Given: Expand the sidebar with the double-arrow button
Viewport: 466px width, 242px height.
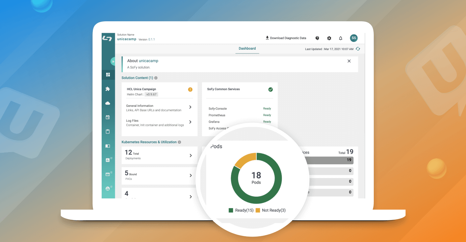Looking at the screenshot, I should pos(113,62).
